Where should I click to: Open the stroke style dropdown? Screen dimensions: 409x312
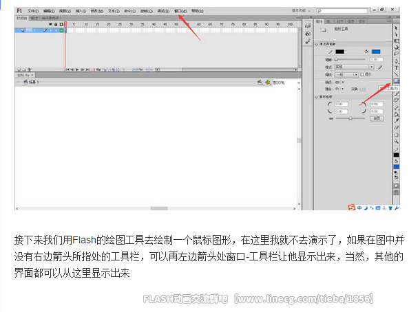[x=354, y=67]
